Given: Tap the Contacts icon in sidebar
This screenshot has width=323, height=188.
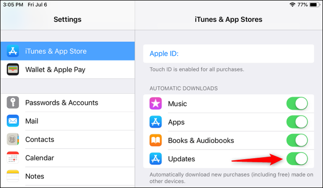Looking at the screenshot, I should pyautogui.click(x=13, y=139).
